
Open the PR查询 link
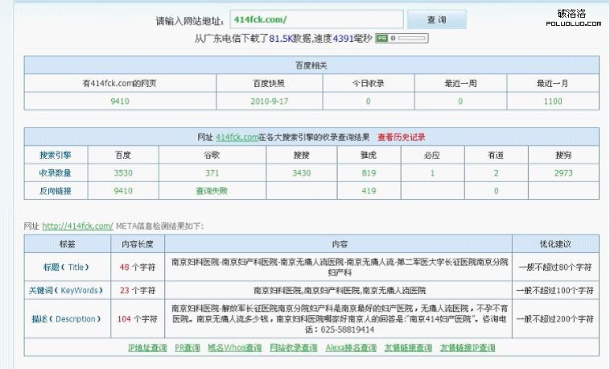click(x=187, y=348)
